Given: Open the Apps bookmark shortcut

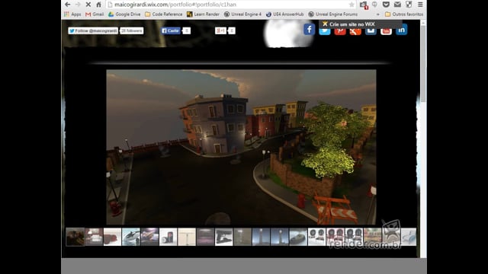Looking at the screenshot, I should coord(72,14).
